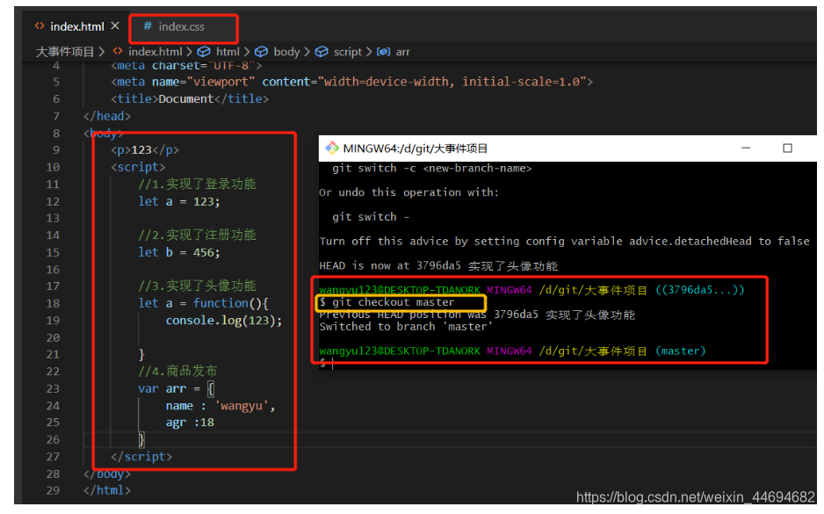Click the variable icon beside arr breadcrumb
The image size is (824, 514).
(x=384, y=52)
